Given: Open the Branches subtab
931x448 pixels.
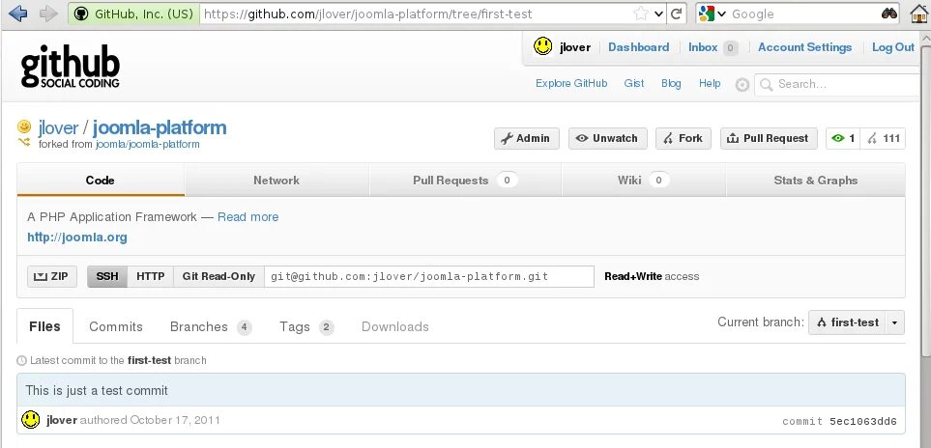Looking at the screenshot, I should click(x=211, y=327).
